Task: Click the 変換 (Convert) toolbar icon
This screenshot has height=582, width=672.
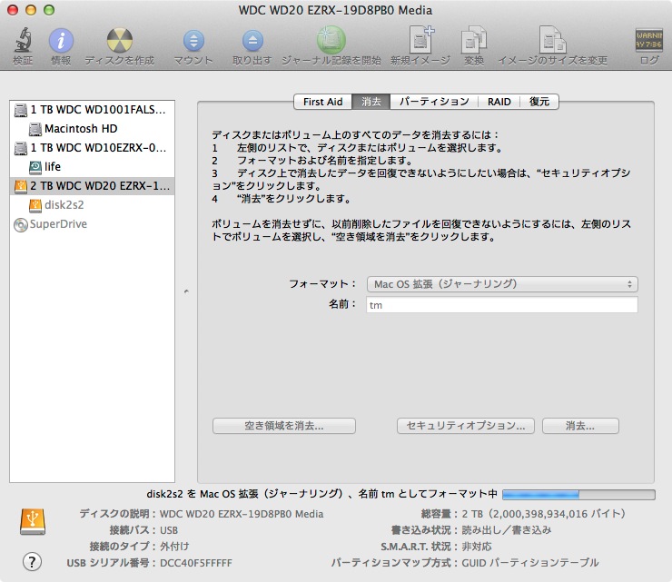Action: pos(474,41)
